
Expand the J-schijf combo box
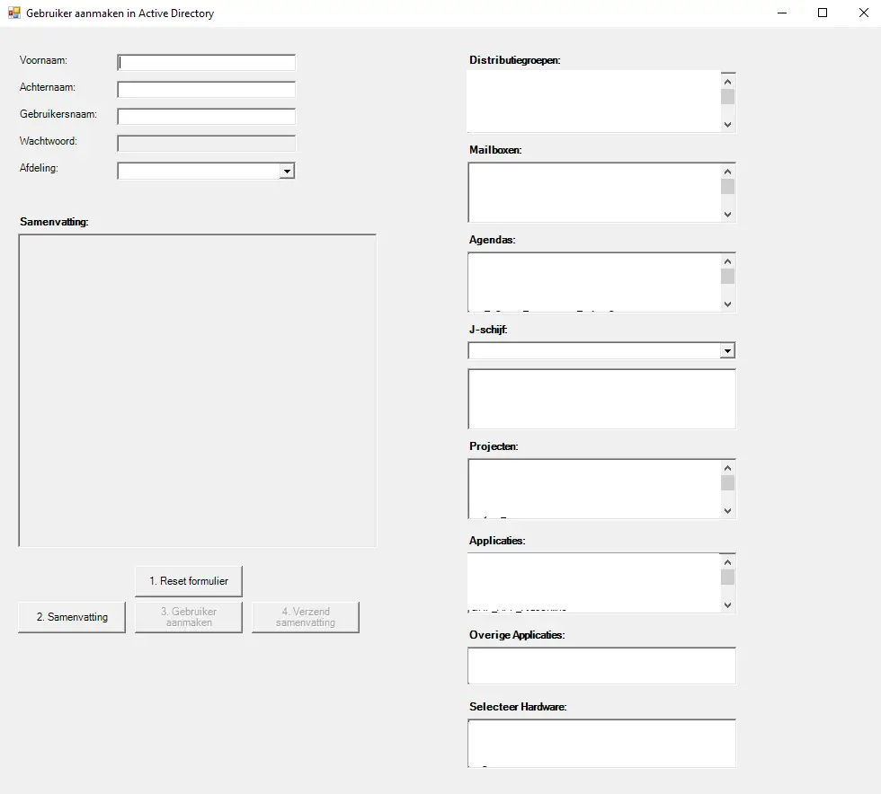point(727,350)
